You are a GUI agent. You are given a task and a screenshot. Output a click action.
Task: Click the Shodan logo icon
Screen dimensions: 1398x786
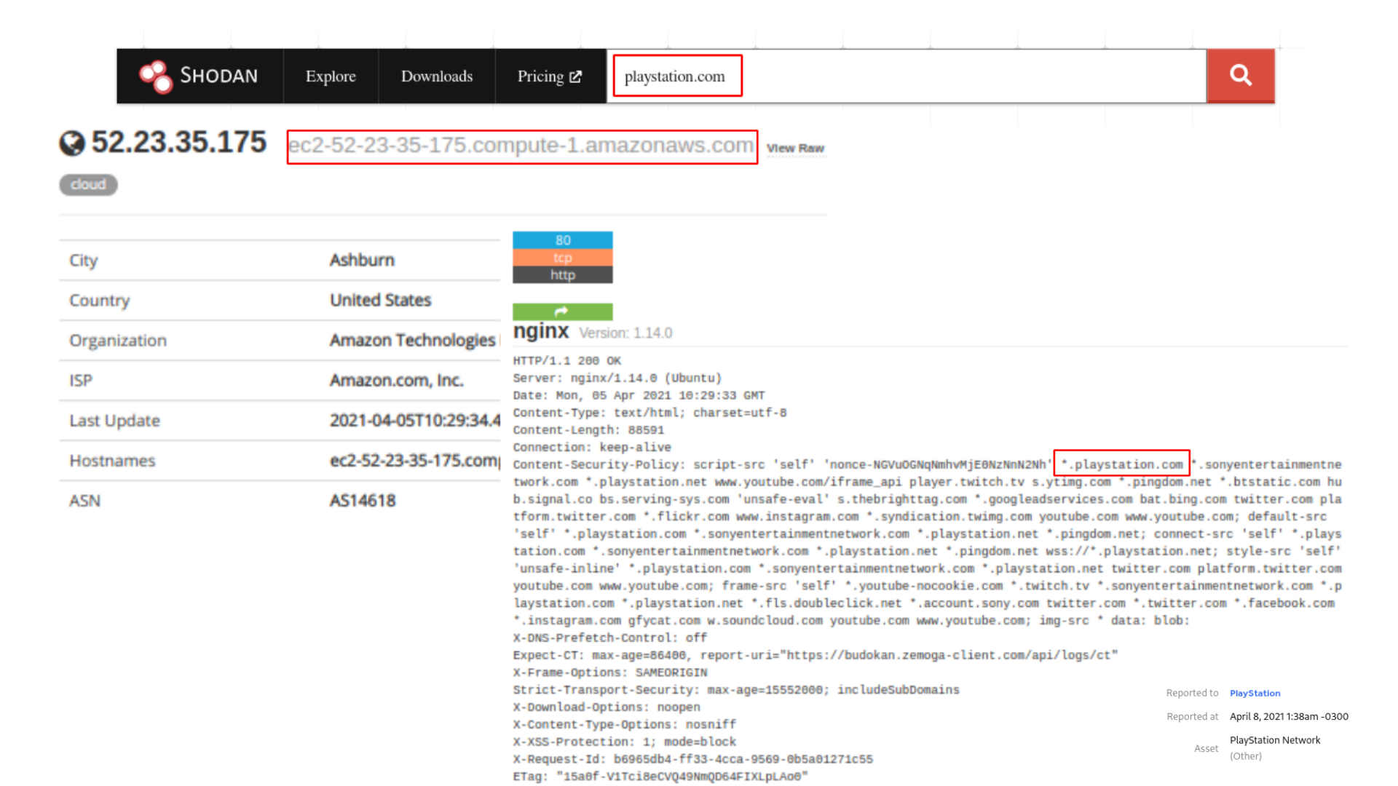tap(154, 76)
